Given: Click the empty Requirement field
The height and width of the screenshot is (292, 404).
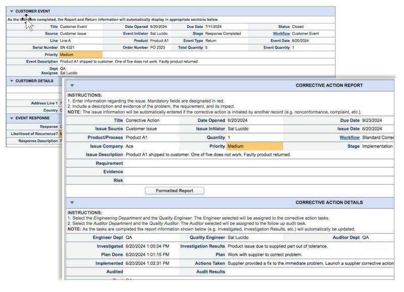Looking at the screenshot, I should pos(259,163).
